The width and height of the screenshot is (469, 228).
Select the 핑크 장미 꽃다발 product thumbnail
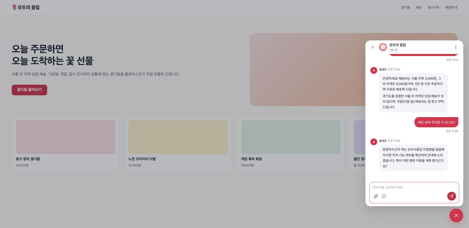[x=66, y=137]
